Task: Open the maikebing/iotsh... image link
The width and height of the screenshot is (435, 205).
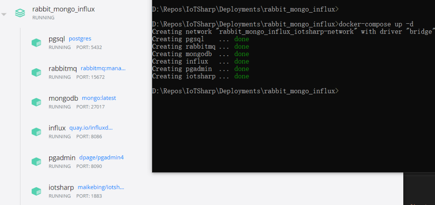Action: 101,187
